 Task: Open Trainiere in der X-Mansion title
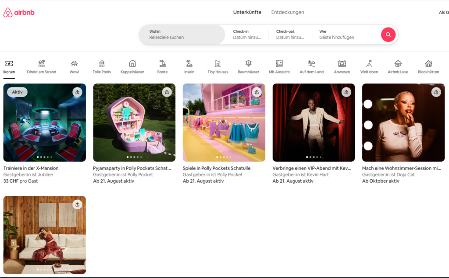(x=31, y=168)
